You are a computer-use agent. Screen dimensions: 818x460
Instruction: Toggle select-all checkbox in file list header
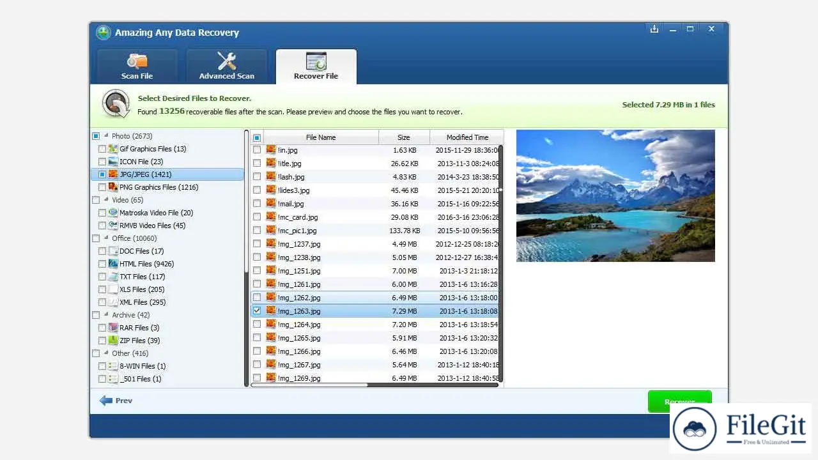point(257,137)
